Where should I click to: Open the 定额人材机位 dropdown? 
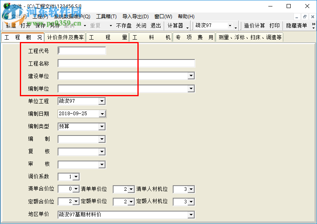coord(191,202)
